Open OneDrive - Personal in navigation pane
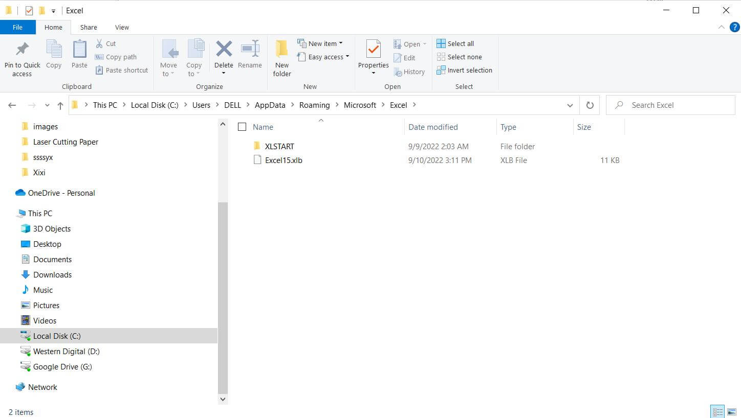 (61, 193)
